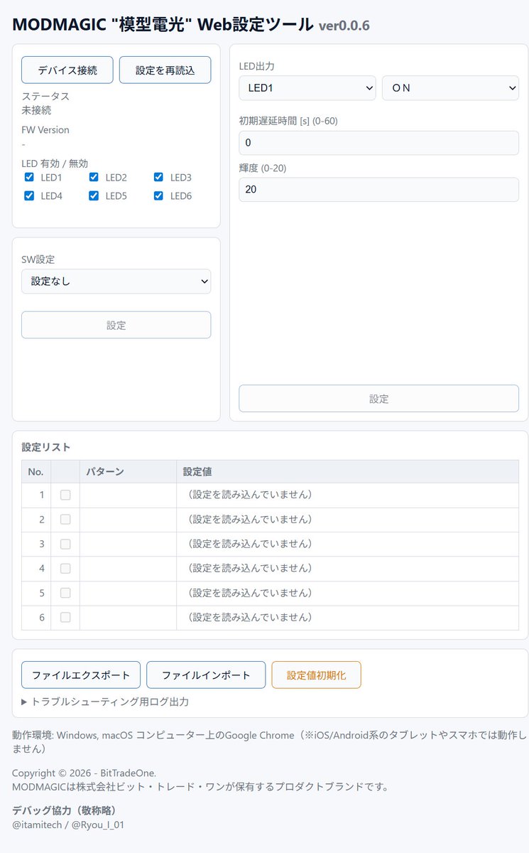Focus the 初期遅延時間 input field
This screenshot has height=853, width=529.
coord(379,143)
